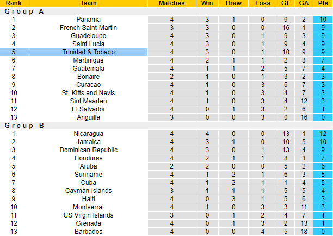This screenshot has width=333, height=236.
Task: Open the Jamaica team entry
Action: tap(88, 142)
